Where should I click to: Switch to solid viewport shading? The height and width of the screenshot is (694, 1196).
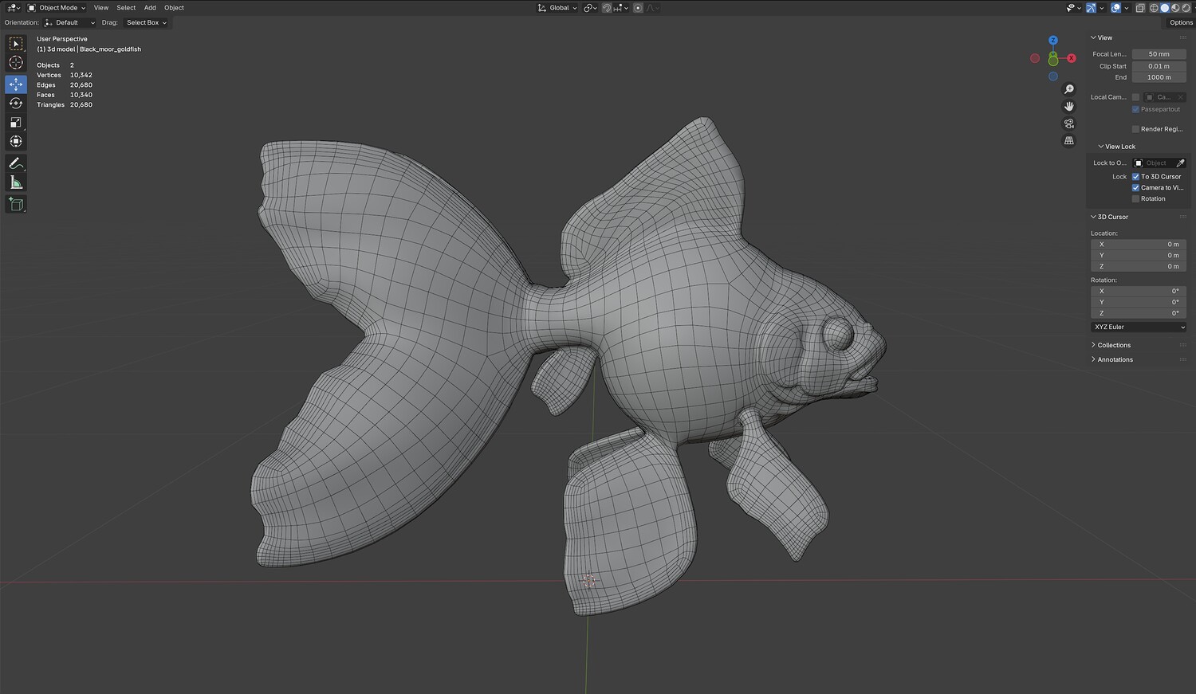(x=1164, y=8)
